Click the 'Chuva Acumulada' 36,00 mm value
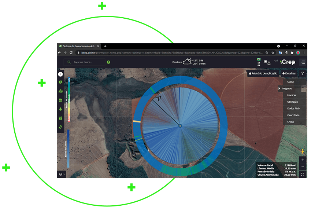The image size is (311, 209). click(x=290, y=175)
